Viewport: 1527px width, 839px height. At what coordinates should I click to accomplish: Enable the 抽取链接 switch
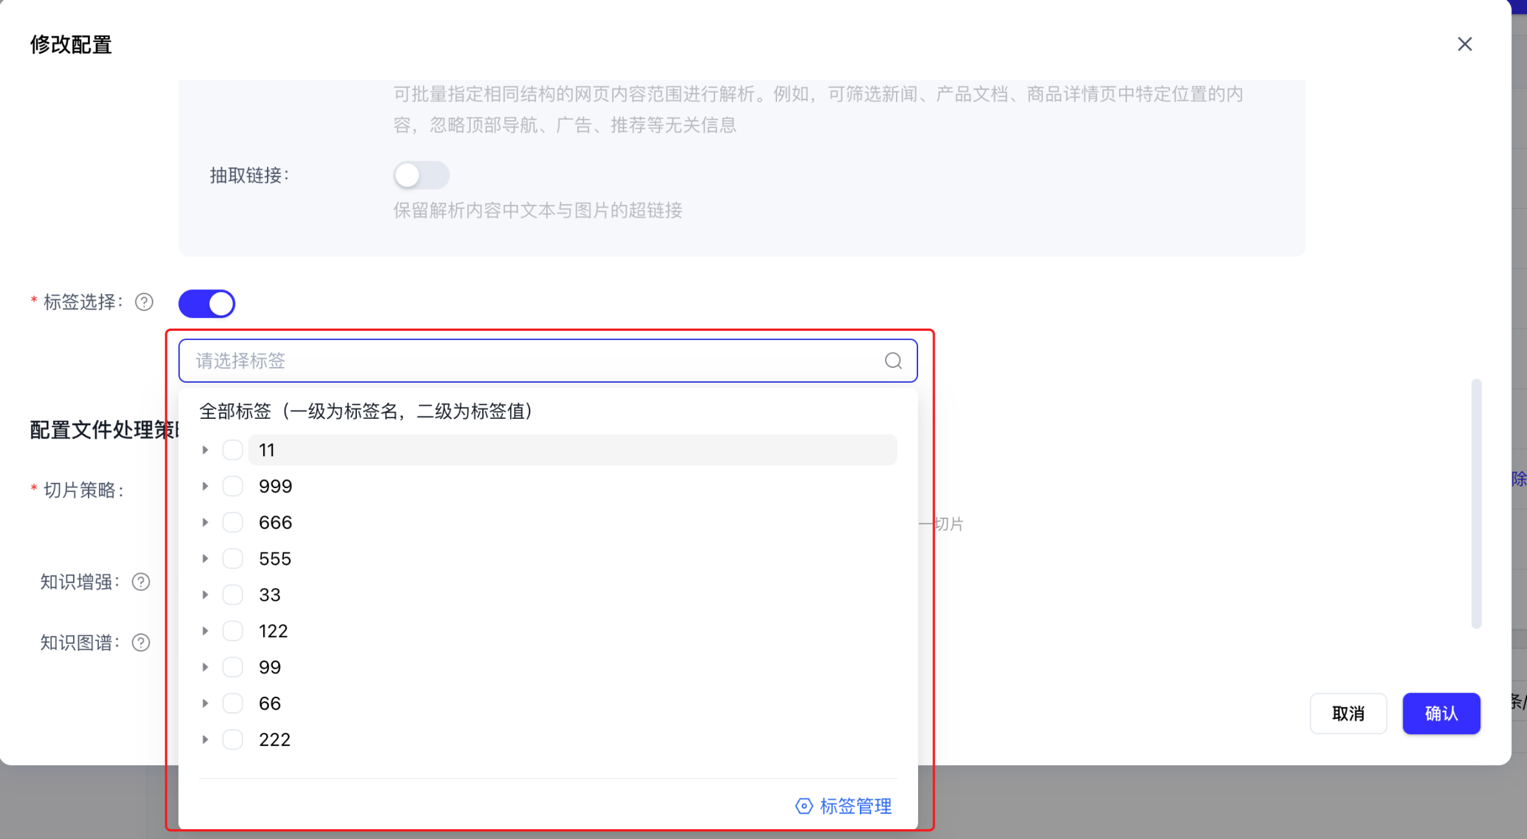coord(421,176)
